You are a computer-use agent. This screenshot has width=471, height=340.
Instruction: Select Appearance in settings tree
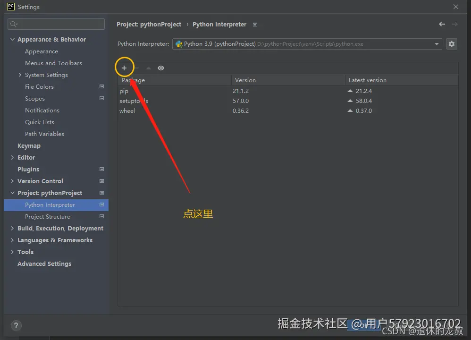[42, 51]
